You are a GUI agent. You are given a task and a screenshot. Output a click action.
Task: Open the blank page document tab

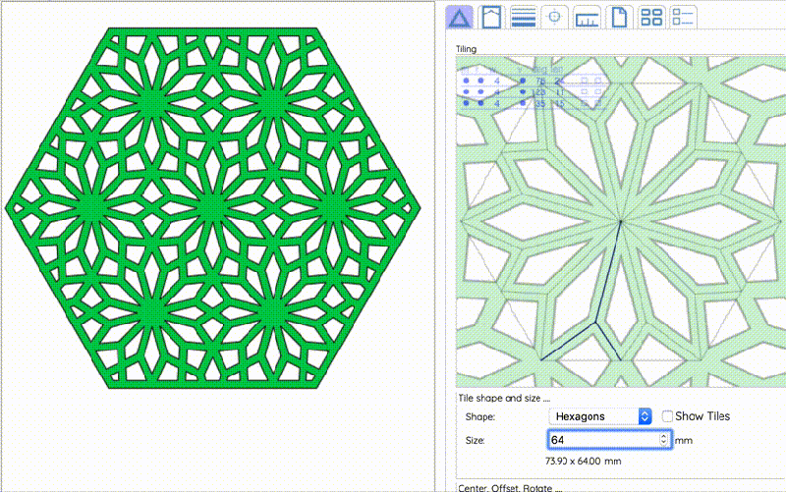pyautogui.click(x=618, y=18)
